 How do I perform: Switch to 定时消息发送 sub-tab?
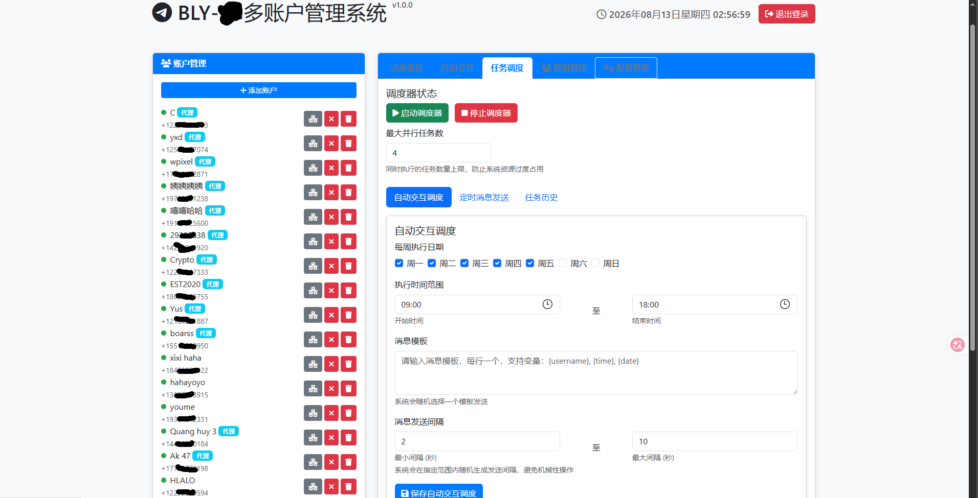484,197
